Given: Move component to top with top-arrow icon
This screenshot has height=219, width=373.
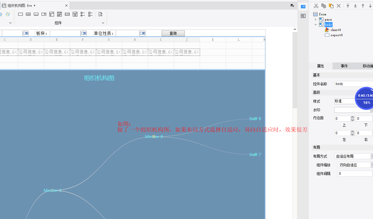Looking at the screenshot, I should click(348, 6).
